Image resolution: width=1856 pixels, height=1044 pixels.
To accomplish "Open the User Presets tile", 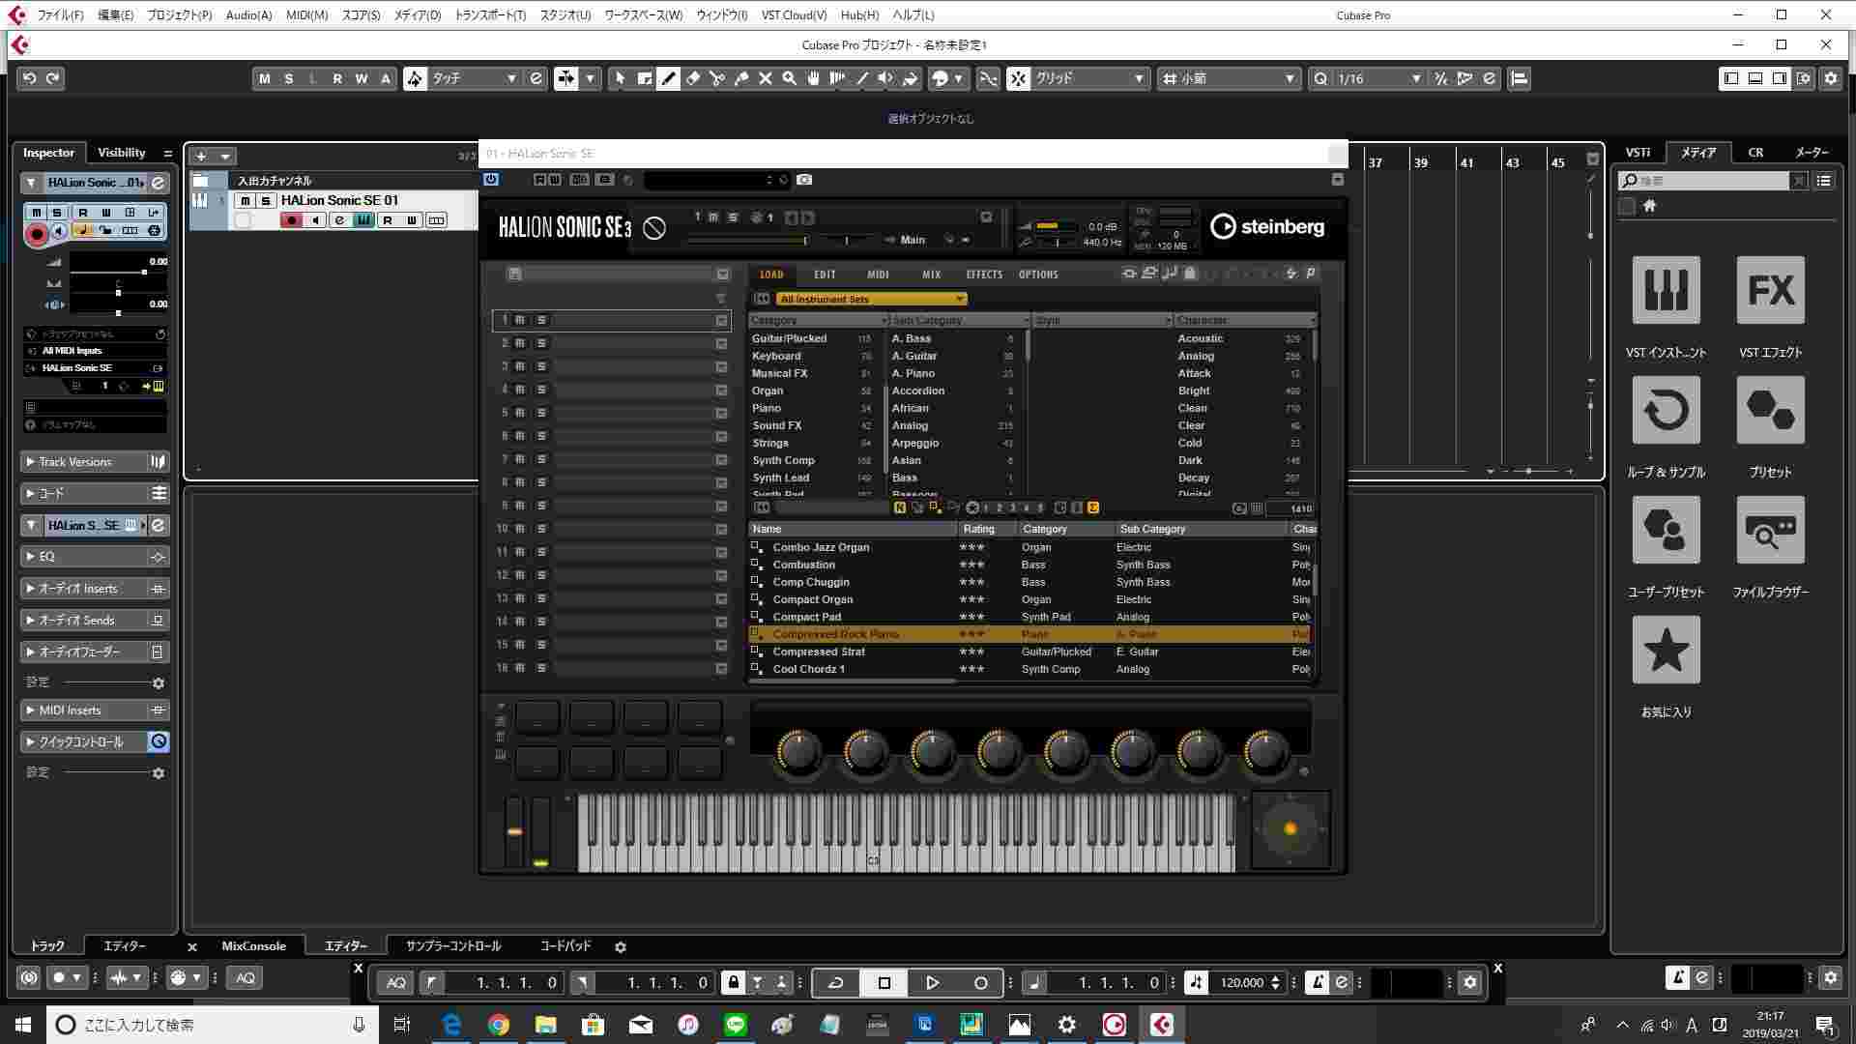I will click(1666, 530).
